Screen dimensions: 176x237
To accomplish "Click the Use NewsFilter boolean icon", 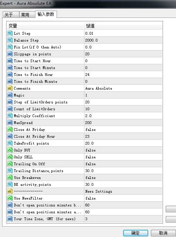I will pos(10,198).
